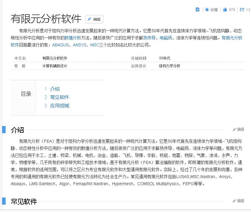Click the thumbs-up like icon
Viewport: 251px width, 212px height.
pyautogui.click(x=225, y=10)
